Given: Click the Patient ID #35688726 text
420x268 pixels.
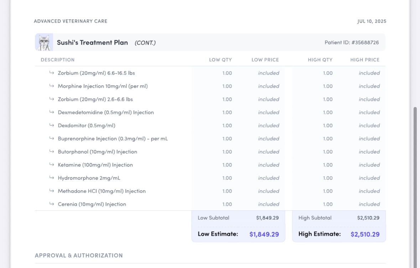Looking at the screenshot, I should coord(352,43).
